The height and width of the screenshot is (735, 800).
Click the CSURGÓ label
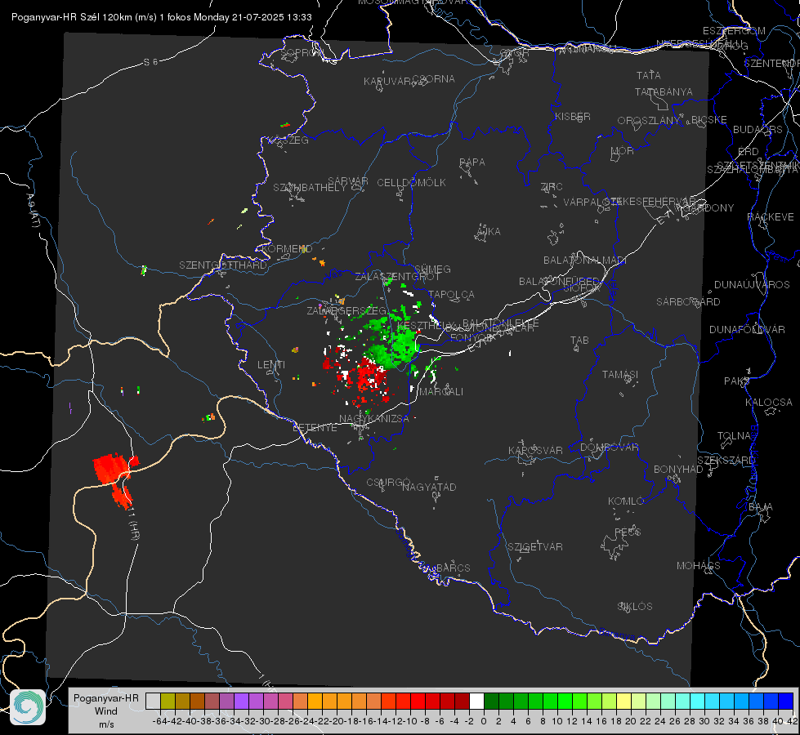[x=388, y=483]
